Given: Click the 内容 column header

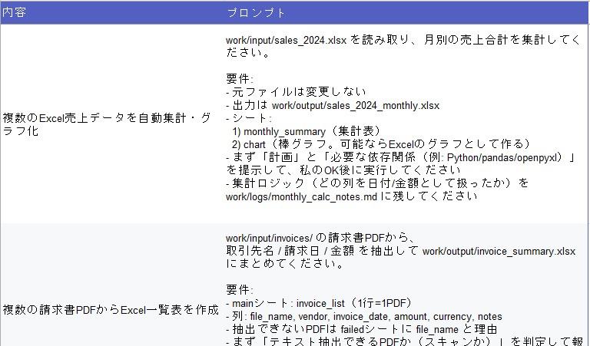Looking at the screenshot, I should [14, 13].
